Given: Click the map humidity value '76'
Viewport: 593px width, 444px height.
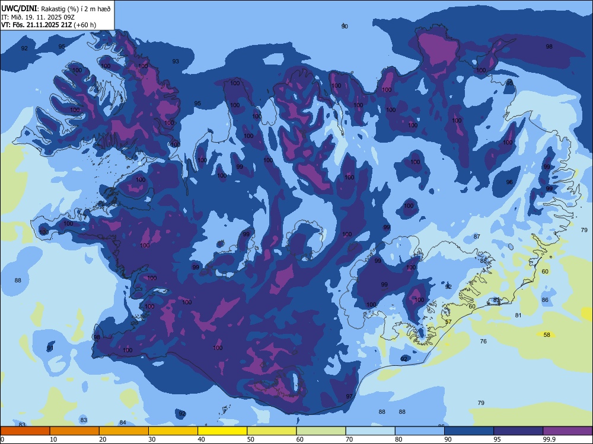Looking at the screenshot, I should pyautogui.click(x=483, y=342).
